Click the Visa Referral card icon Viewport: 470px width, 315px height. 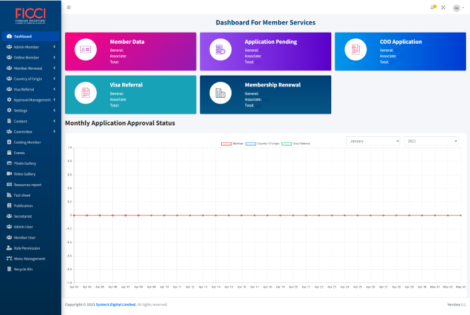point(86,94)
